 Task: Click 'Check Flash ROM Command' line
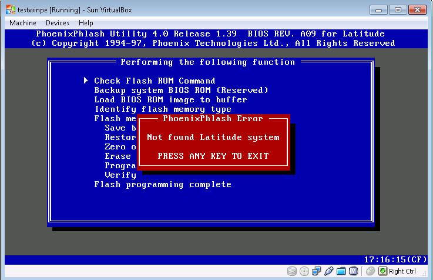[155, 81]
